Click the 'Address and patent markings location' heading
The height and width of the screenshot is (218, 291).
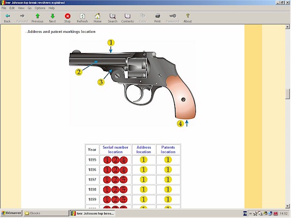61,31
